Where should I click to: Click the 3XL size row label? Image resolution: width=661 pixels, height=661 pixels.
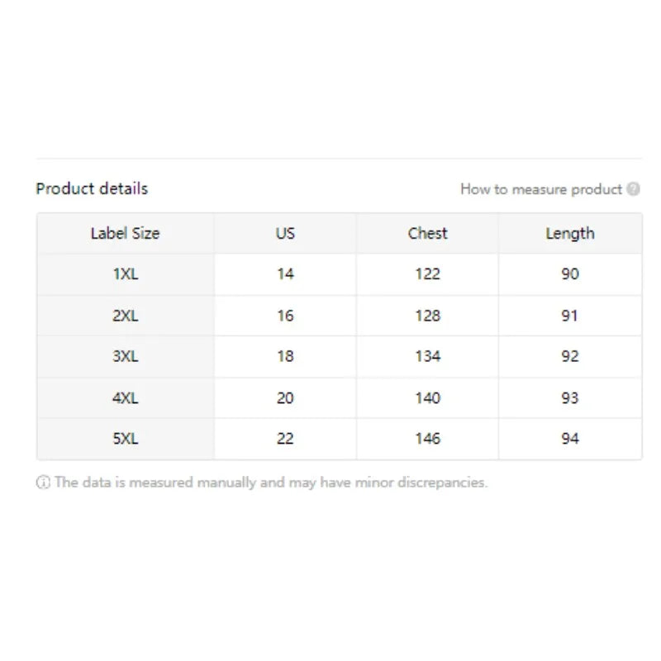[126, 356]
